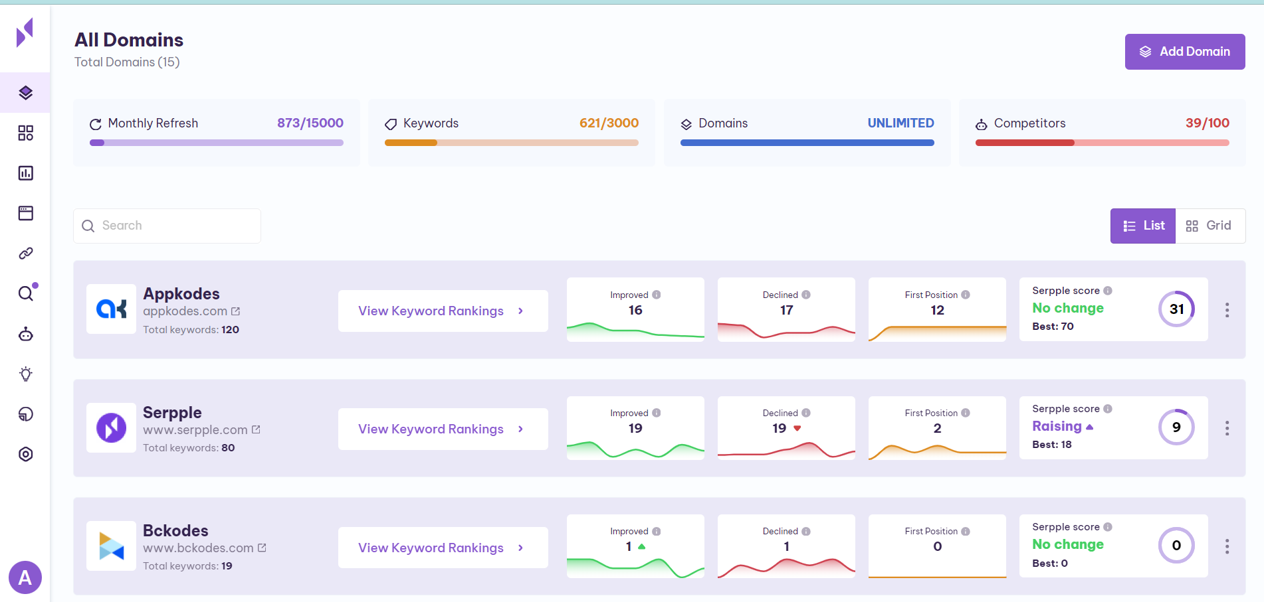Open the settings target icon in sidebar

click(25, 454)
